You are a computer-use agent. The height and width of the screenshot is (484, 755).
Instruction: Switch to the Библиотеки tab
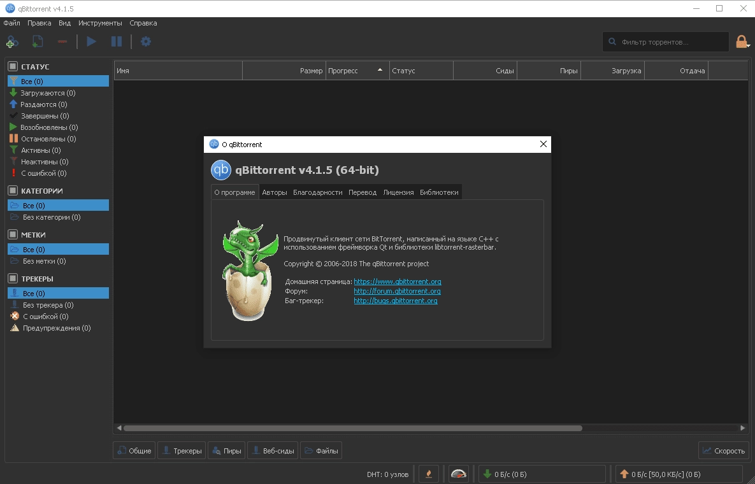439,192
